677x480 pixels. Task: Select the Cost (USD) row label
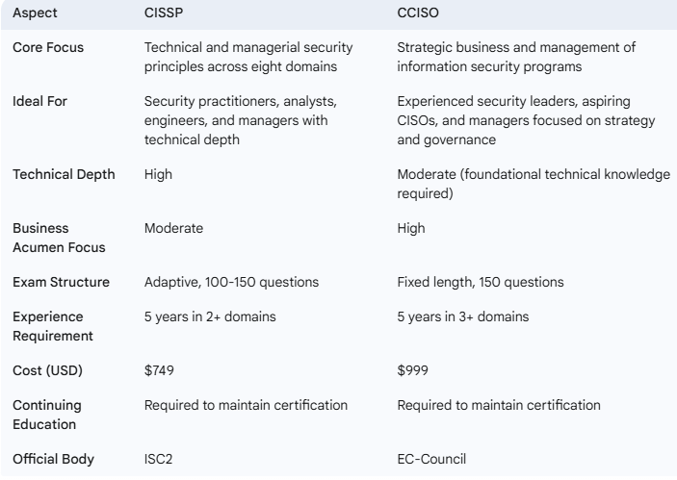tap(47, 369)
